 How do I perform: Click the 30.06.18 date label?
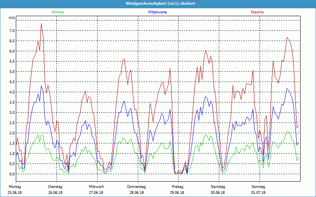click(x=218, y=193)
